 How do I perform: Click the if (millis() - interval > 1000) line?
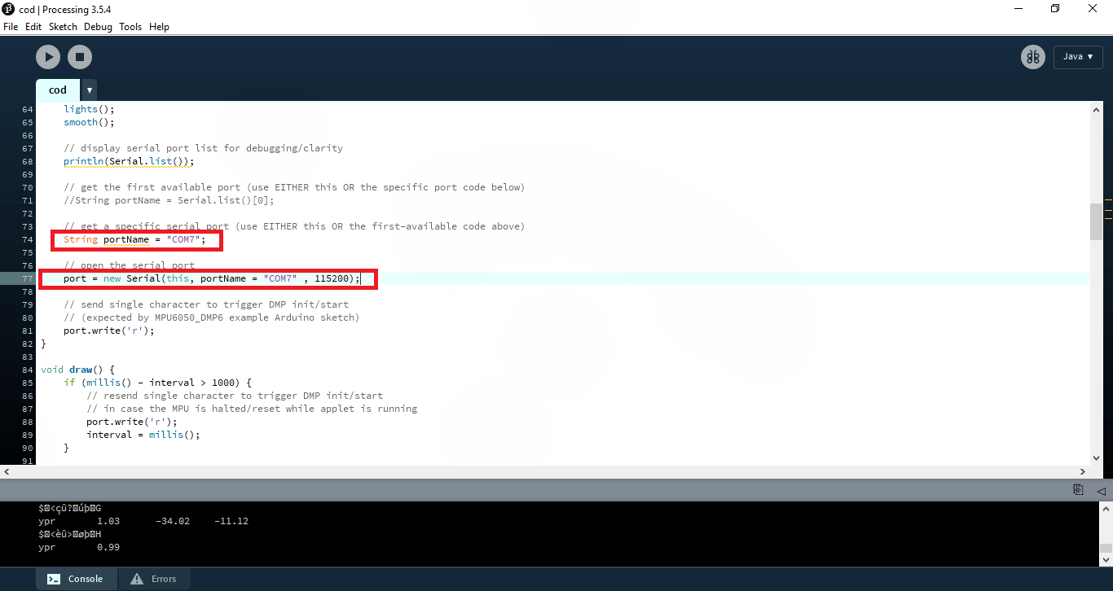(x=158, y=383)
